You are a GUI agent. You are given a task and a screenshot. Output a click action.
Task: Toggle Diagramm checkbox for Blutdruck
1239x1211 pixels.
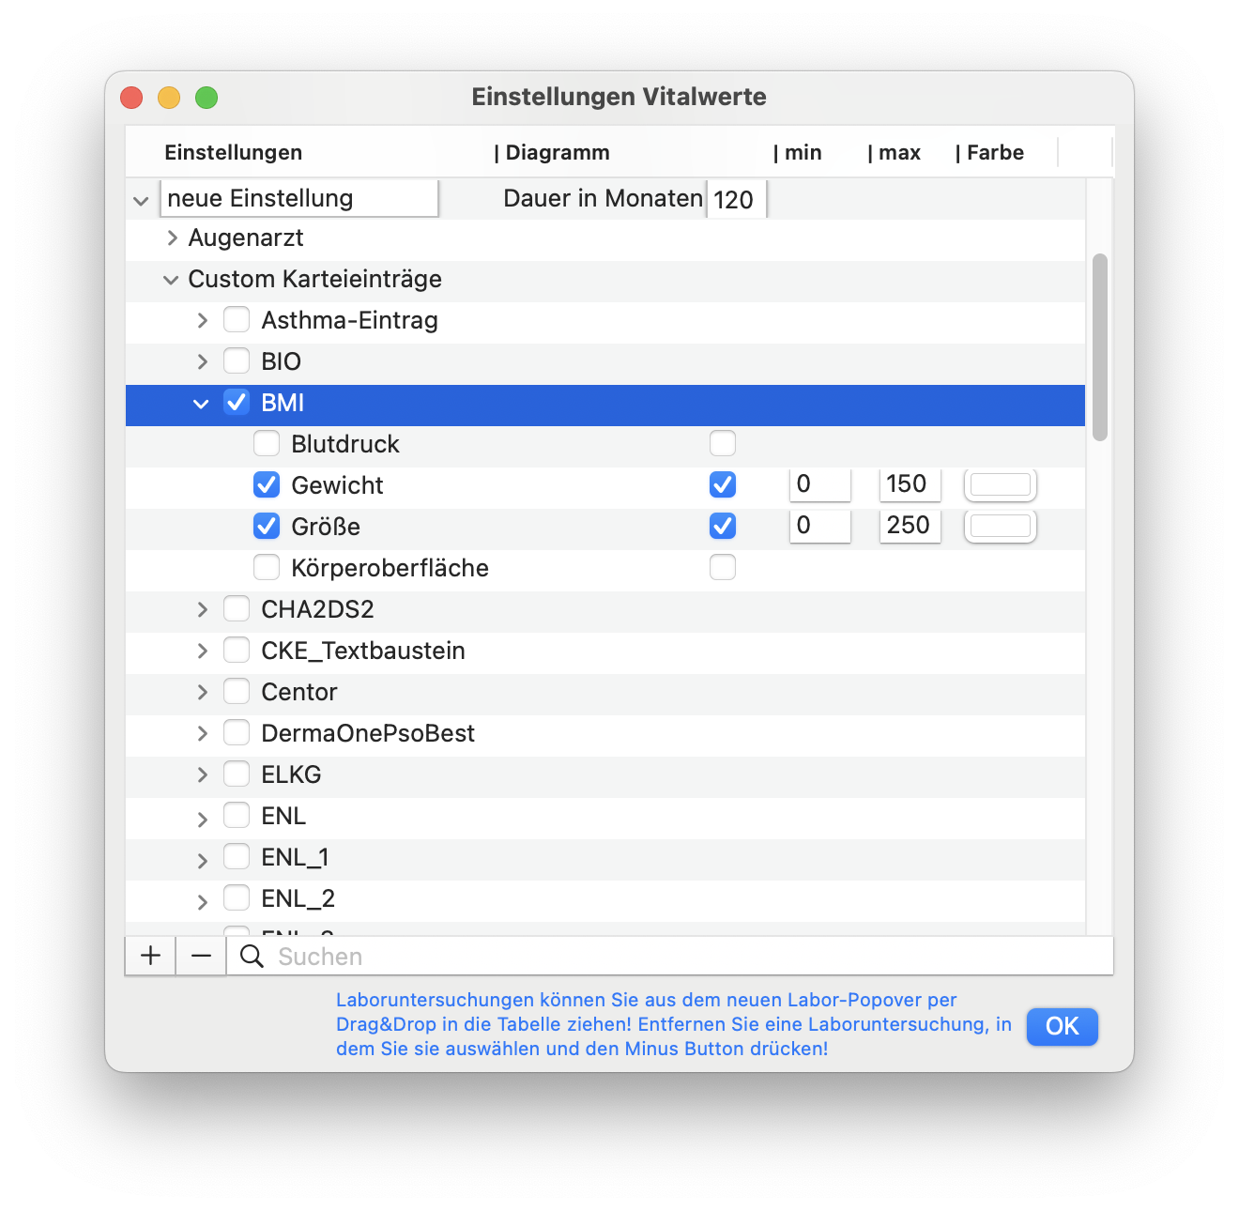click(723, 443)
